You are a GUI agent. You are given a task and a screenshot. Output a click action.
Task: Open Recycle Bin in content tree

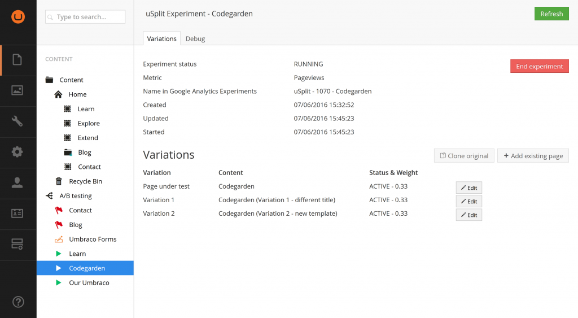85,181
